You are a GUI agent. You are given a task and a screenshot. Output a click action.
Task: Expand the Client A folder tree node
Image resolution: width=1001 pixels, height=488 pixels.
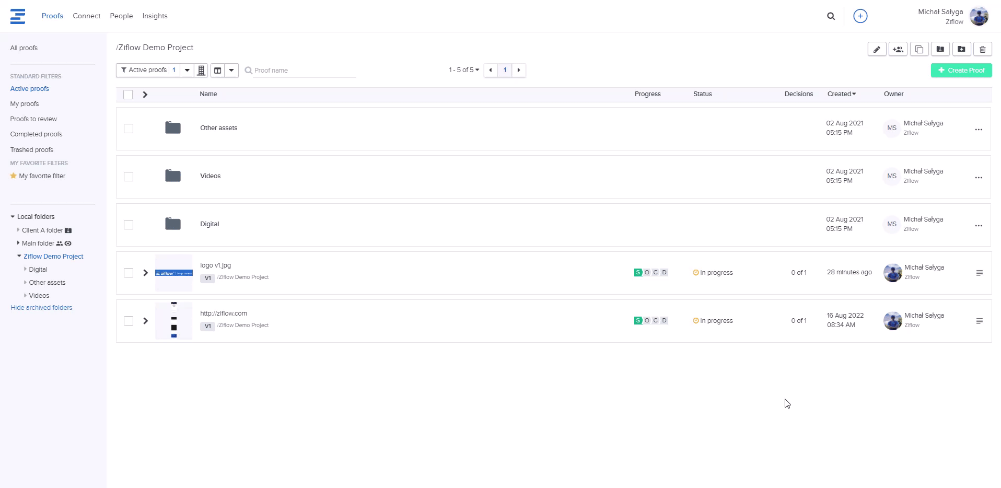(18, 230)
